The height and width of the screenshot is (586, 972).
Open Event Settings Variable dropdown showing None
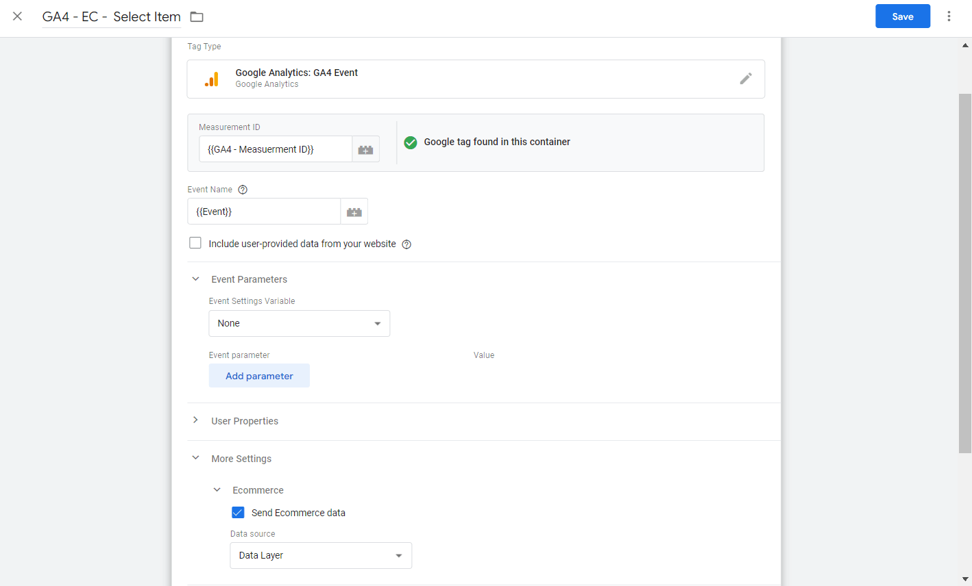click(x=300, y=323)
